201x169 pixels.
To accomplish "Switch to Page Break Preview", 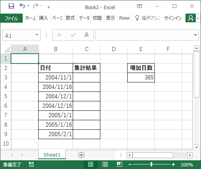I will coord(120,164).
